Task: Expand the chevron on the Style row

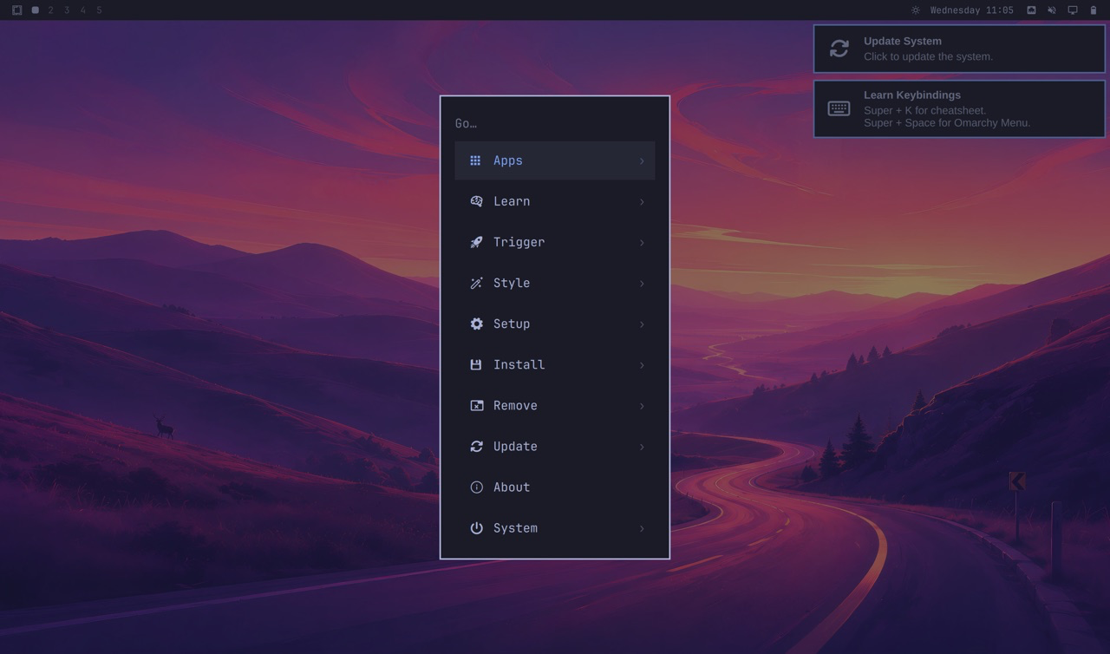Action: pos(642,283)
